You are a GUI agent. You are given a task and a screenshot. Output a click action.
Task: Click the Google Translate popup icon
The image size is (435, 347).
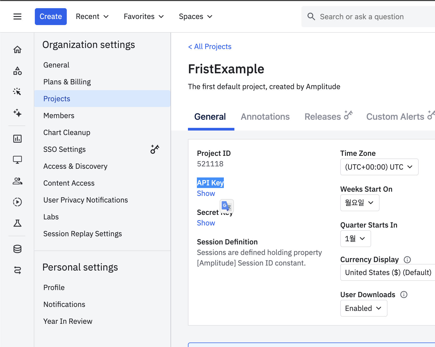pyautogui.click(x=227, y=206)
